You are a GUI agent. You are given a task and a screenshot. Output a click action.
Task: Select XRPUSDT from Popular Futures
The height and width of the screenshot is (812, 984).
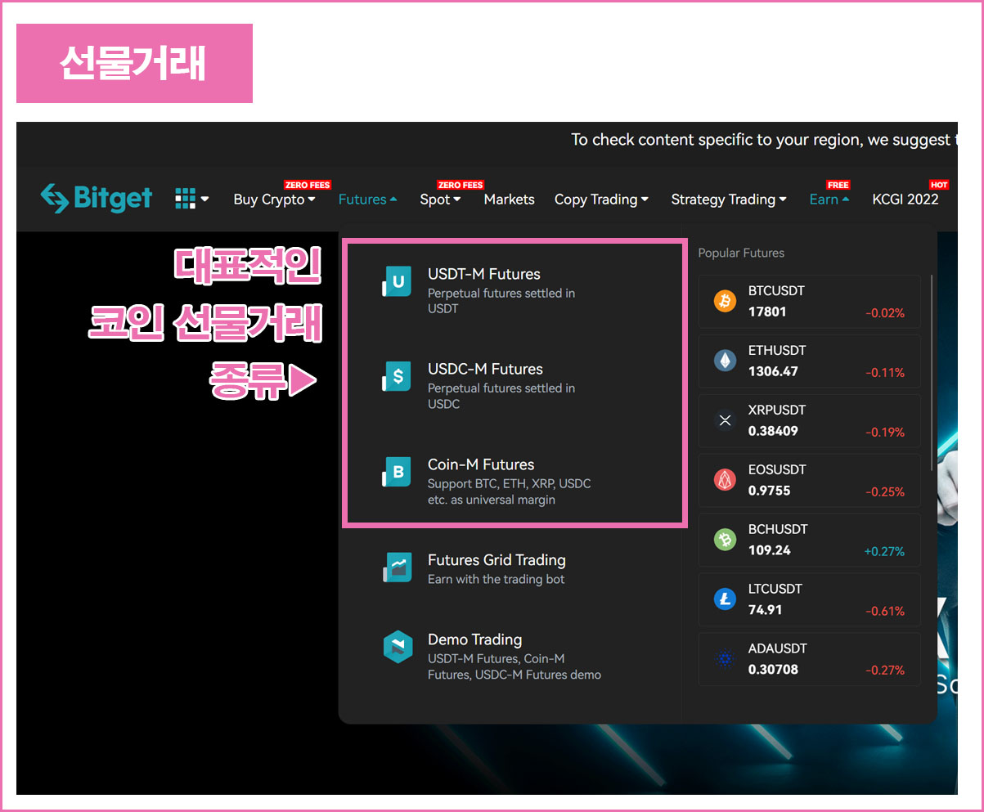pos(809,420)
